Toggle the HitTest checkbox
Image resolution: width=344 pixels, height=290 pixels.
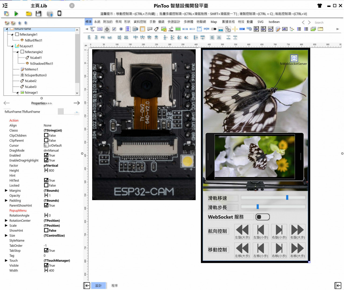point(46,180)
